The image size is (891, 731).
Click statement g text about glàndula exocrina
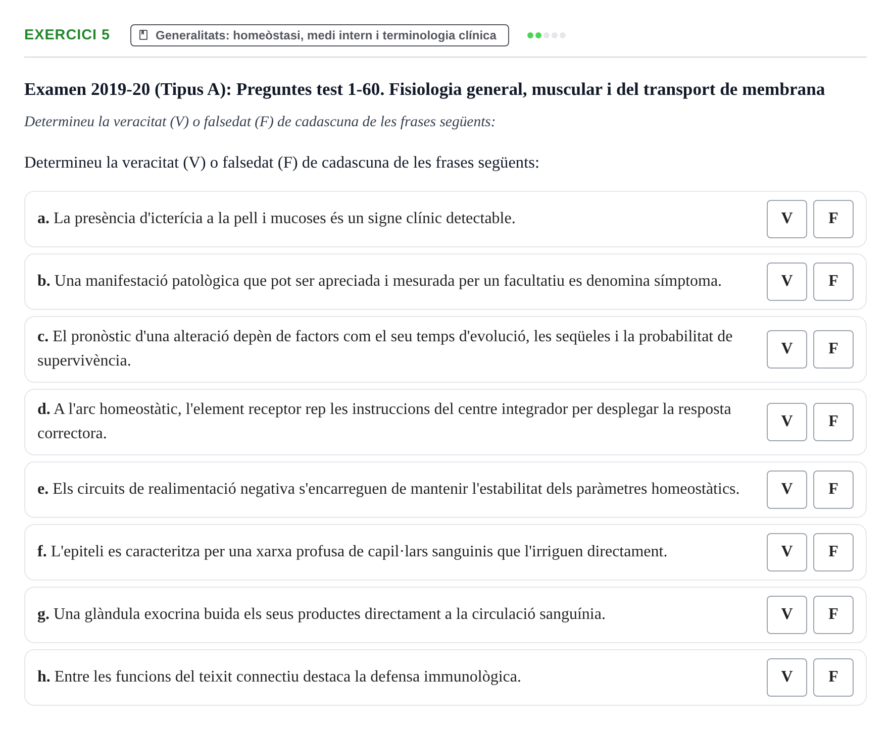(321, 614)
